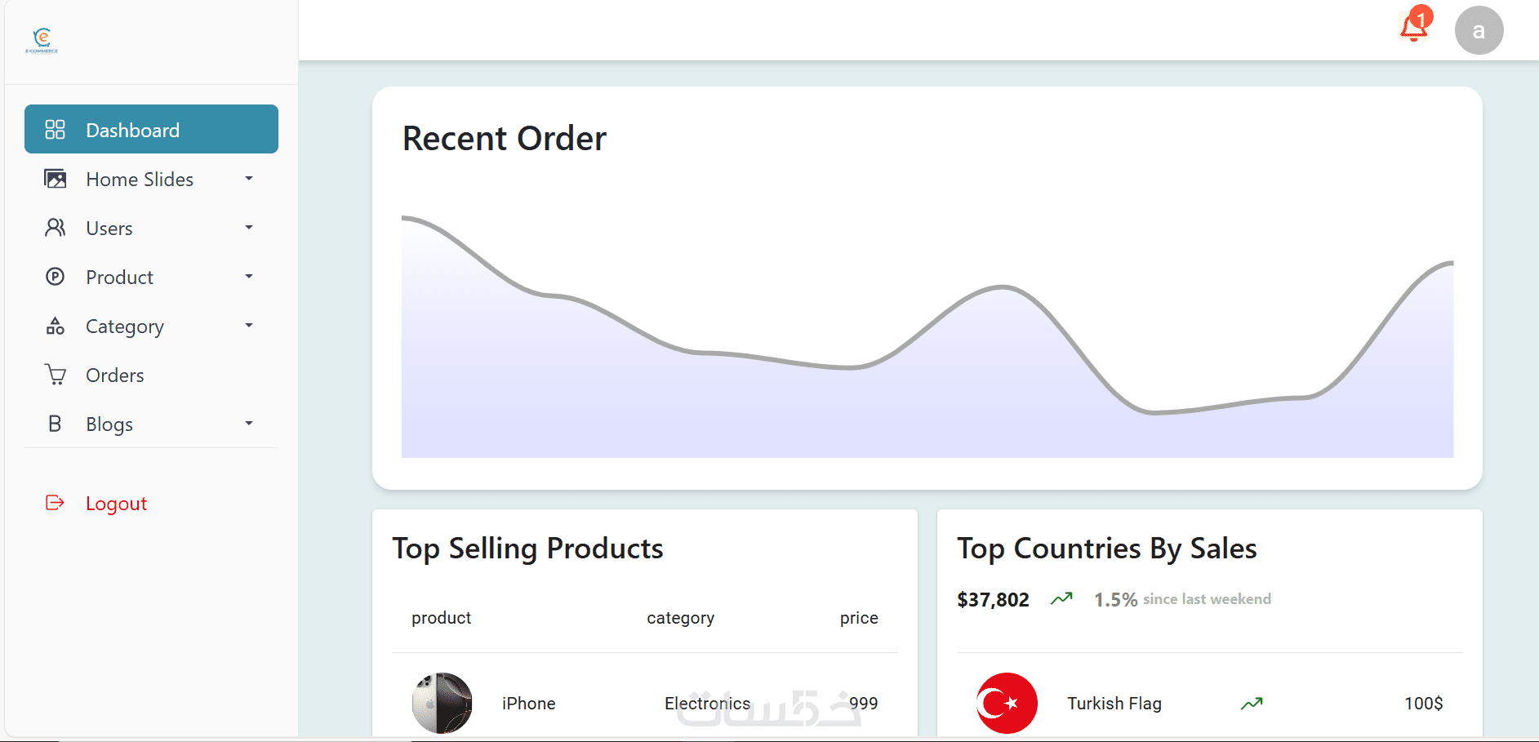The width and height of the screenshot is (1539, 742).
Task: Open the Orders menu item
Action: (x=115, y=375)
